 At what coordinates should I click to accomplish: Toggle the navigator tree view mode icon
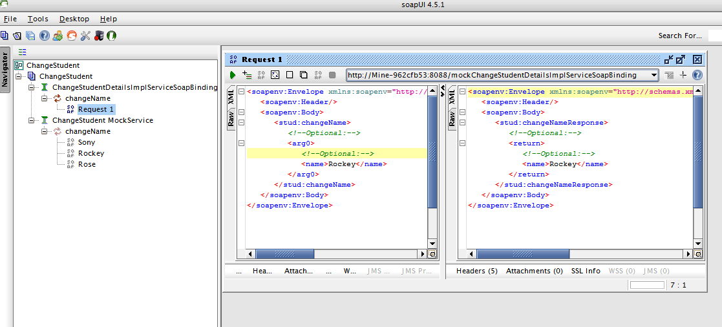click(x=23, y=52)
